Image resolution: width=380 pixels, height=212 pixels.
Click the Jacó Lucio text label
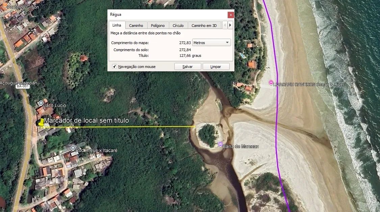click(54, 106)
